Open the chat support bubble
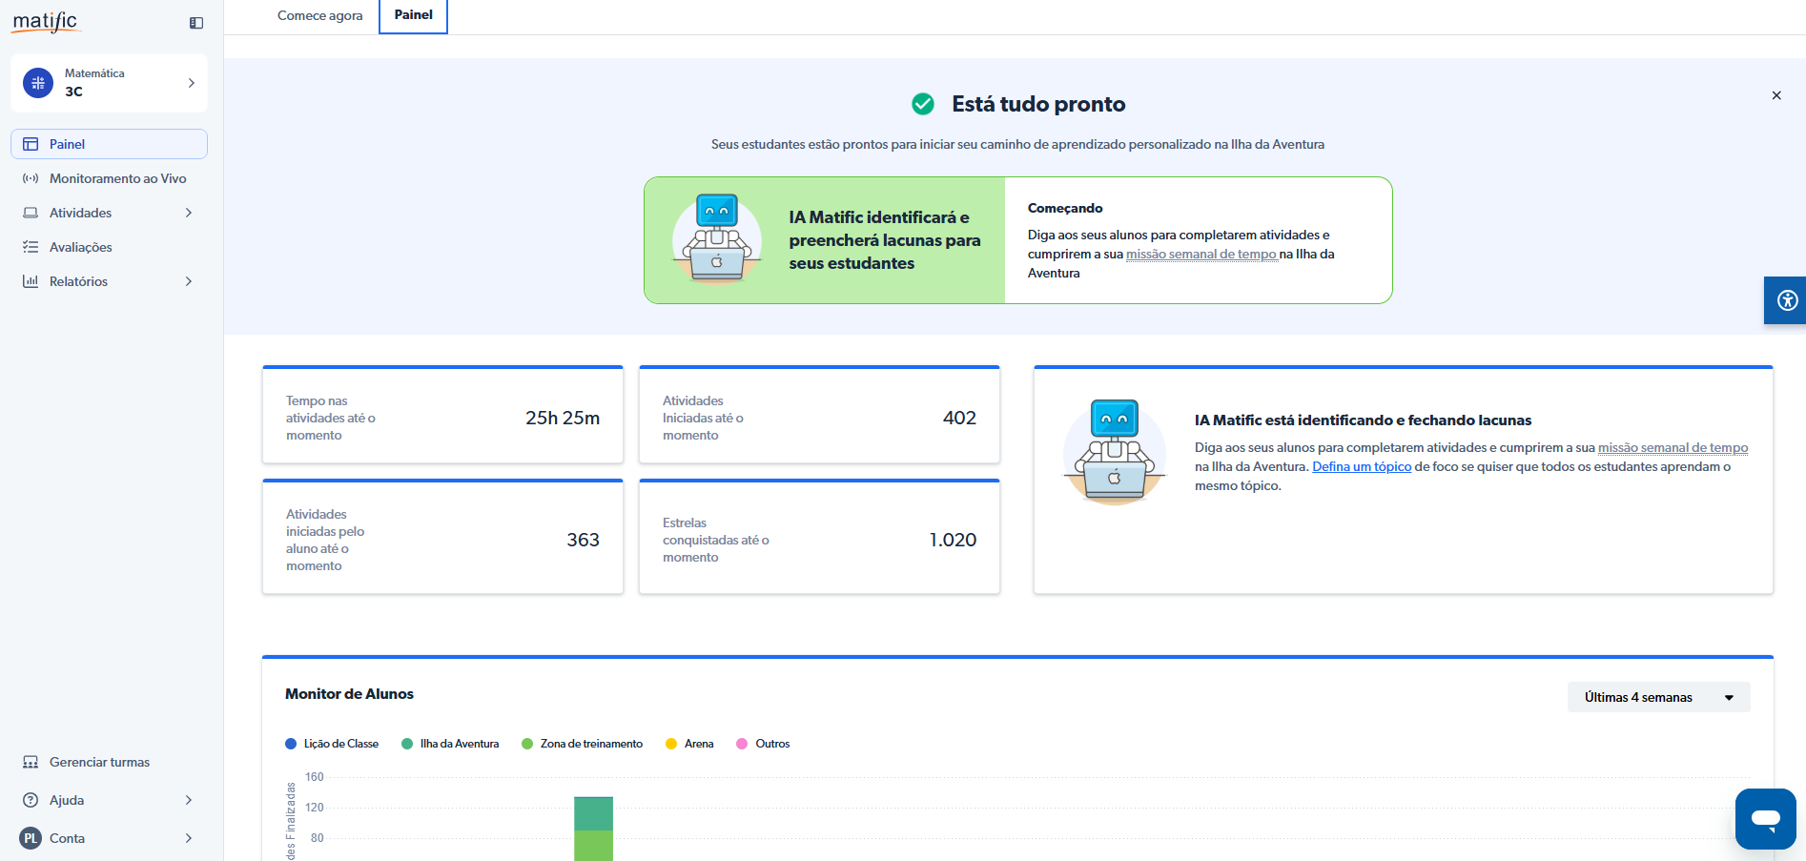 tap(1765, 818)
